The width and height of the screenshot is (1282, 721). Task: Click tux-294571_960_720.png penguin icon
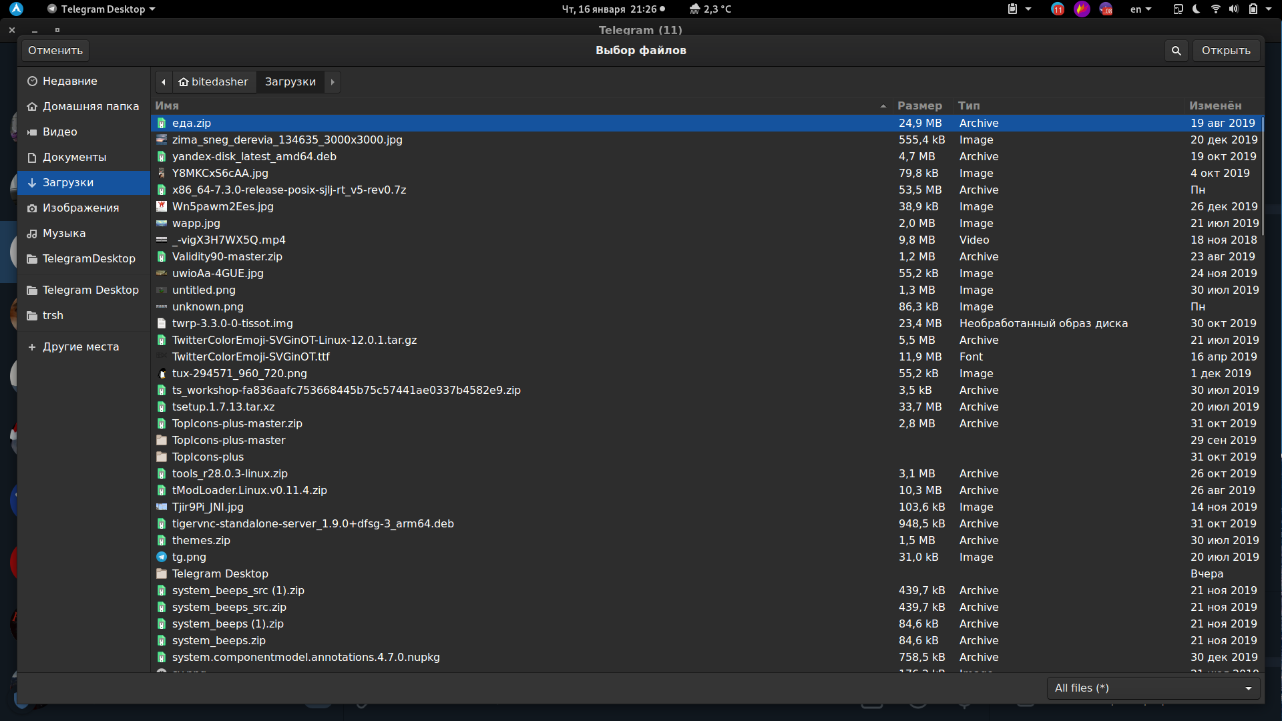click(161, 373)
